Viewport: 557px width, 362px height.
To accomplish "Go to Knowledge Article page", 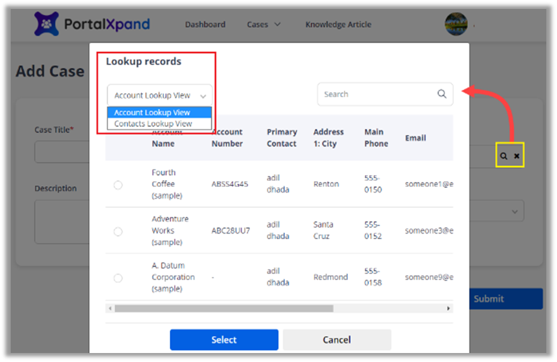I will point(338,25).
